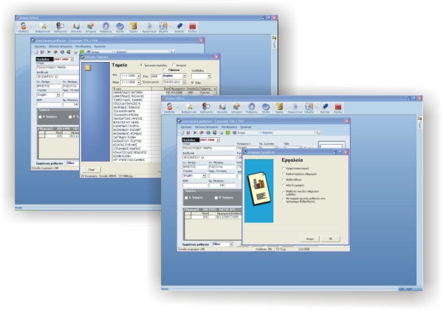Viewport: 443px width, 311px height.
Task: Click the Έτος year input field in Ταμείο
Action: pos(155,75)
